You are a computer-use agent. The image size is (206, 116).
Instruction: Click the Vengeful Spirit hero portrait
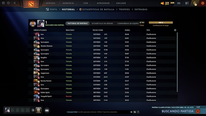click(37, 96)
